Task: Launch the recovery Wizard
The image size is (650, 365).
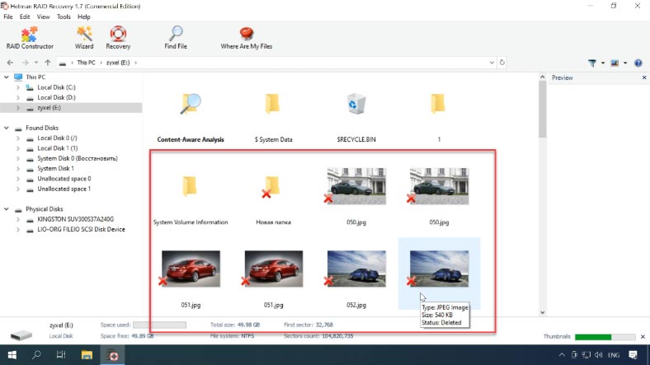Action: click(x=84, y=38)
